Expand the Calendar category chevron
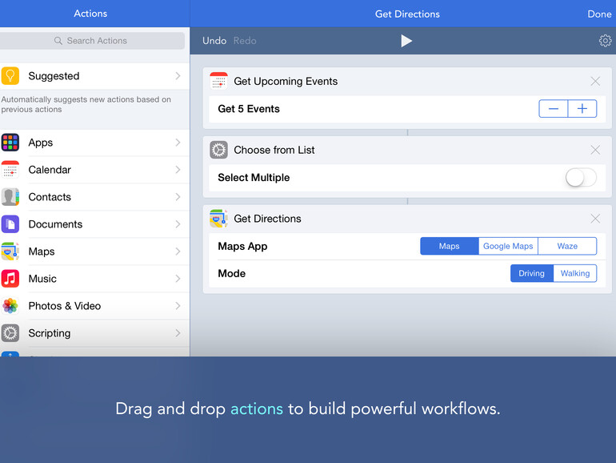The height and width of the screenshot is (463, 616). 178,170
